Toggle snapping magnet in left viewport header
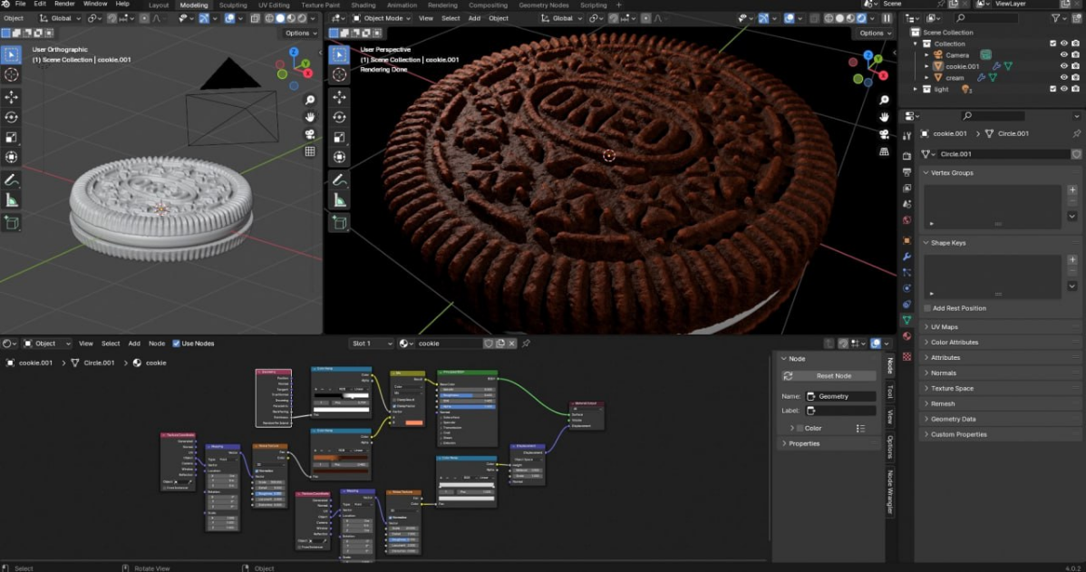The image size is (1086, 572). tap(112, 19)
